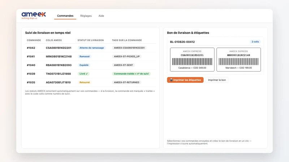Click the COMMANDE column header
289x162 pixels.
pyautogui.click(x=34, y=40)
